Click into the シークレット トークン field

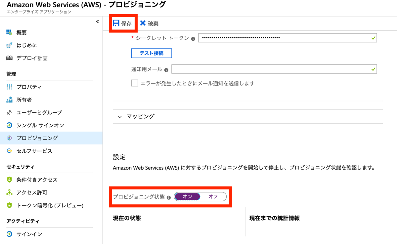pyautogui.click(x=287, y=38)
